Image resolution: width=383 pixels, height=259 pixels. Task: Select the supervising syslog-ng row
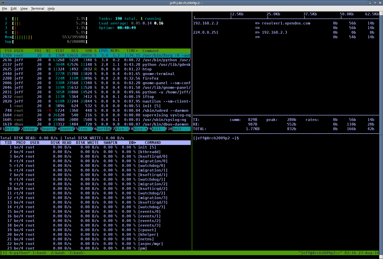pos(95,115)
